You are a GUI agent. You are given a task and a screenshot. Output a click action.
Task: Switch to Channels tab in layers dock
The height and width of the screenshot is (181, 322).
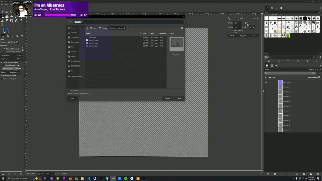point(272,65)
